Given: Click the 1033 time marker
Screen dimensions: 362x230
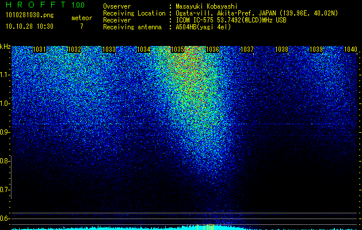Looking at the screenshot, I should coord(109,49).
